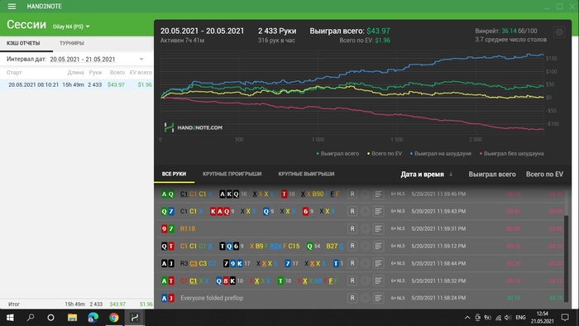Sort sessions by 'Старт' column header
The width and height of the screenshot is (579, 326).
pos(14,72)
